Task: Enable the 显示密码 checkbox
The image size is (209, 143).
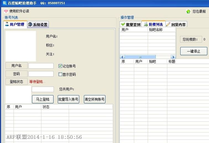Action: click(x=60, y=74)
